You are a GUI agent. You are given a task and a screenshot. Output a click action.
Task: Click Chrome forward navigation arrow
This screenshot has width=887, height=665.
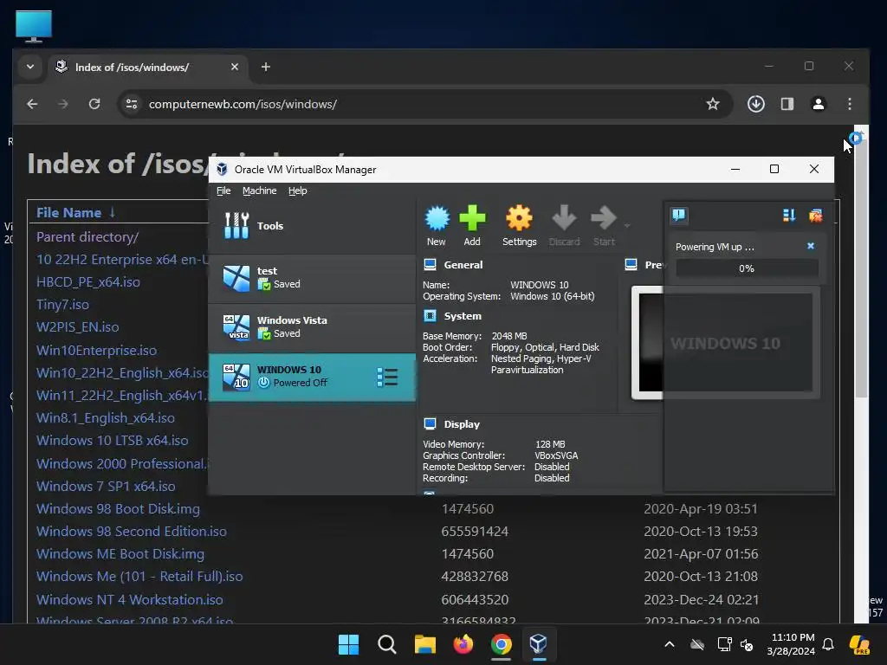click(x=62, y=104)
